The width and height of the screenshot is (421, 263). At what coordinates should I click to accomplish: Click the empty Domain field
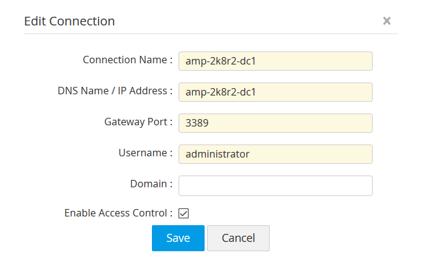[275, 185]
